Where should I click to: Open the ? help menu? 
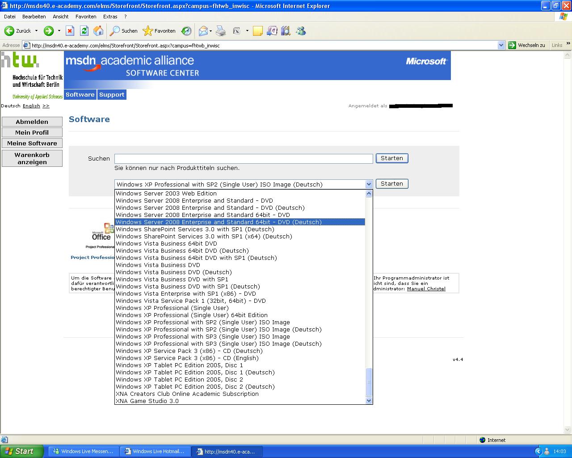click(x=126, y=17)
